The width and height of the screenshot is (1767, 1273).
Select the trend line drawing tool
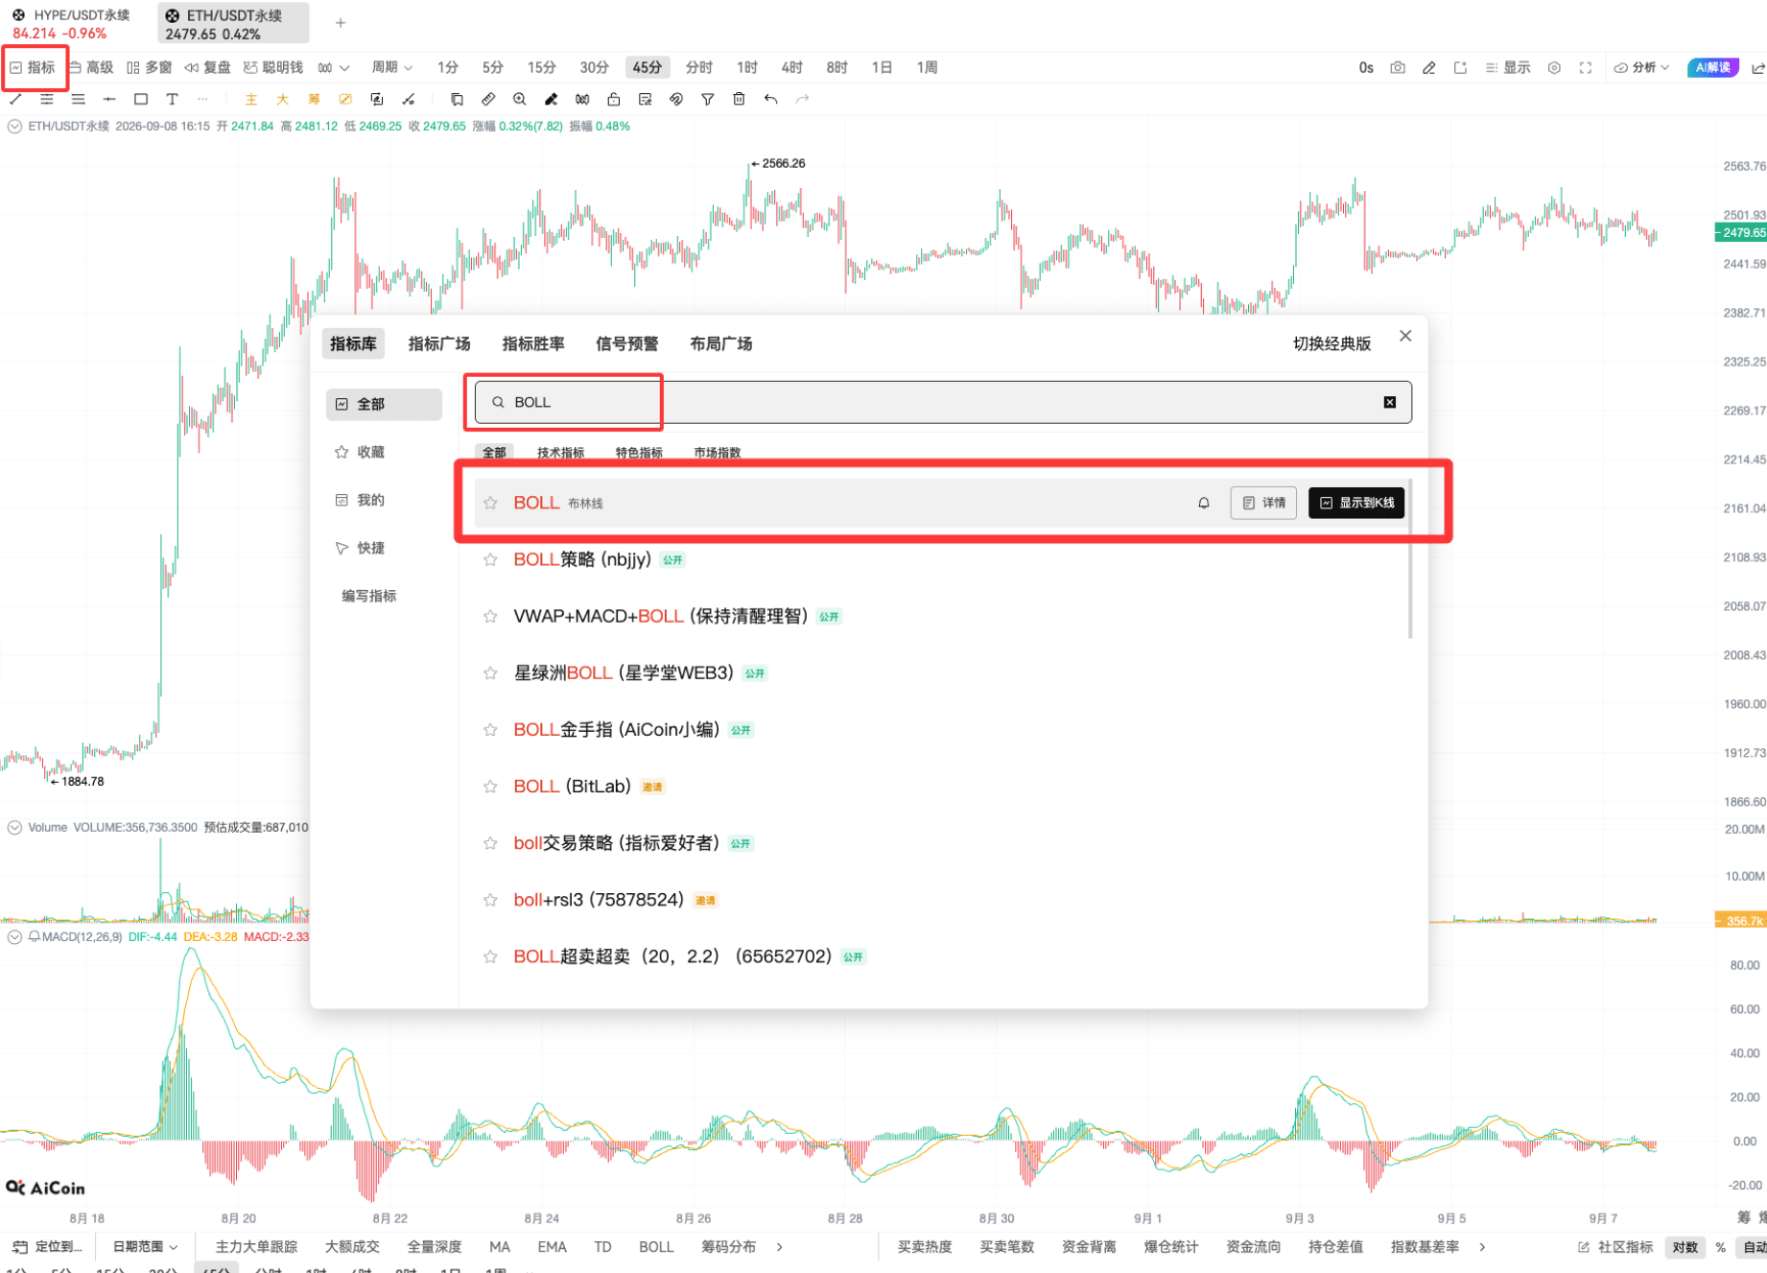coord(15,99)
